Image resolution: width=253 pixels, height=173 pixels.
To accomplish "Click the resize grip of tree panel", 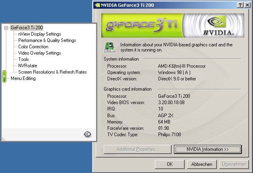I will coord(4,139).
